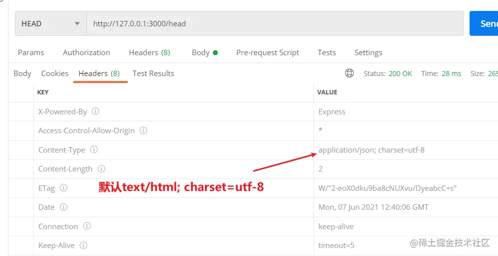The image size is (498, 256).
Task: Go to the Settings tab
Action: (x=368, y=52)
